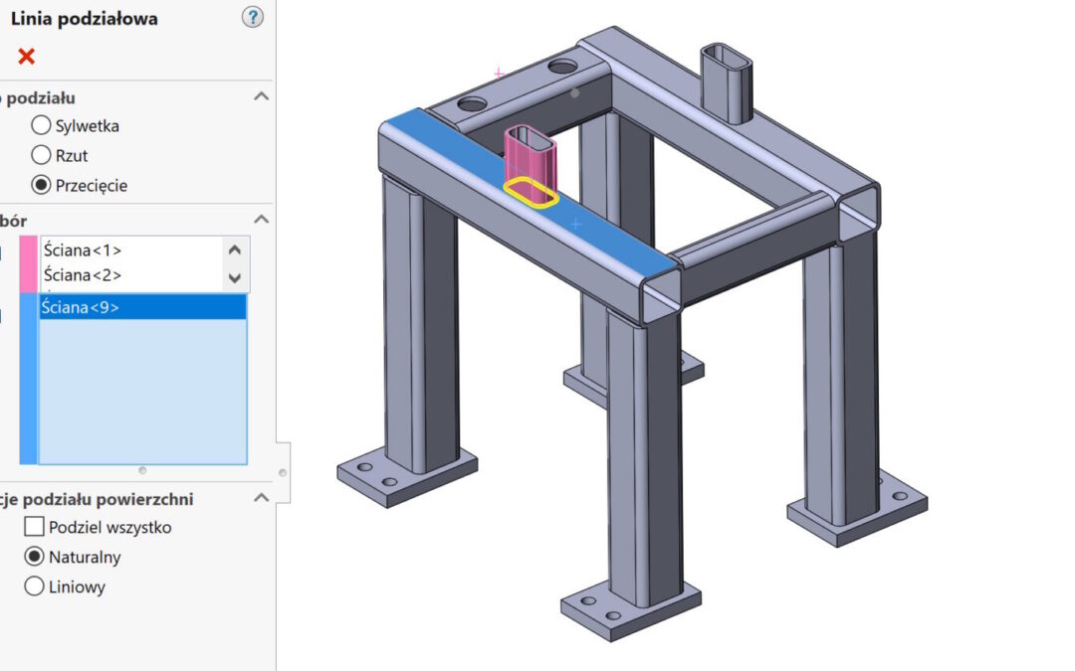The image size is (1075, 671).
Task: Select the Przecięcie radio option
Action: coord(41,185)
